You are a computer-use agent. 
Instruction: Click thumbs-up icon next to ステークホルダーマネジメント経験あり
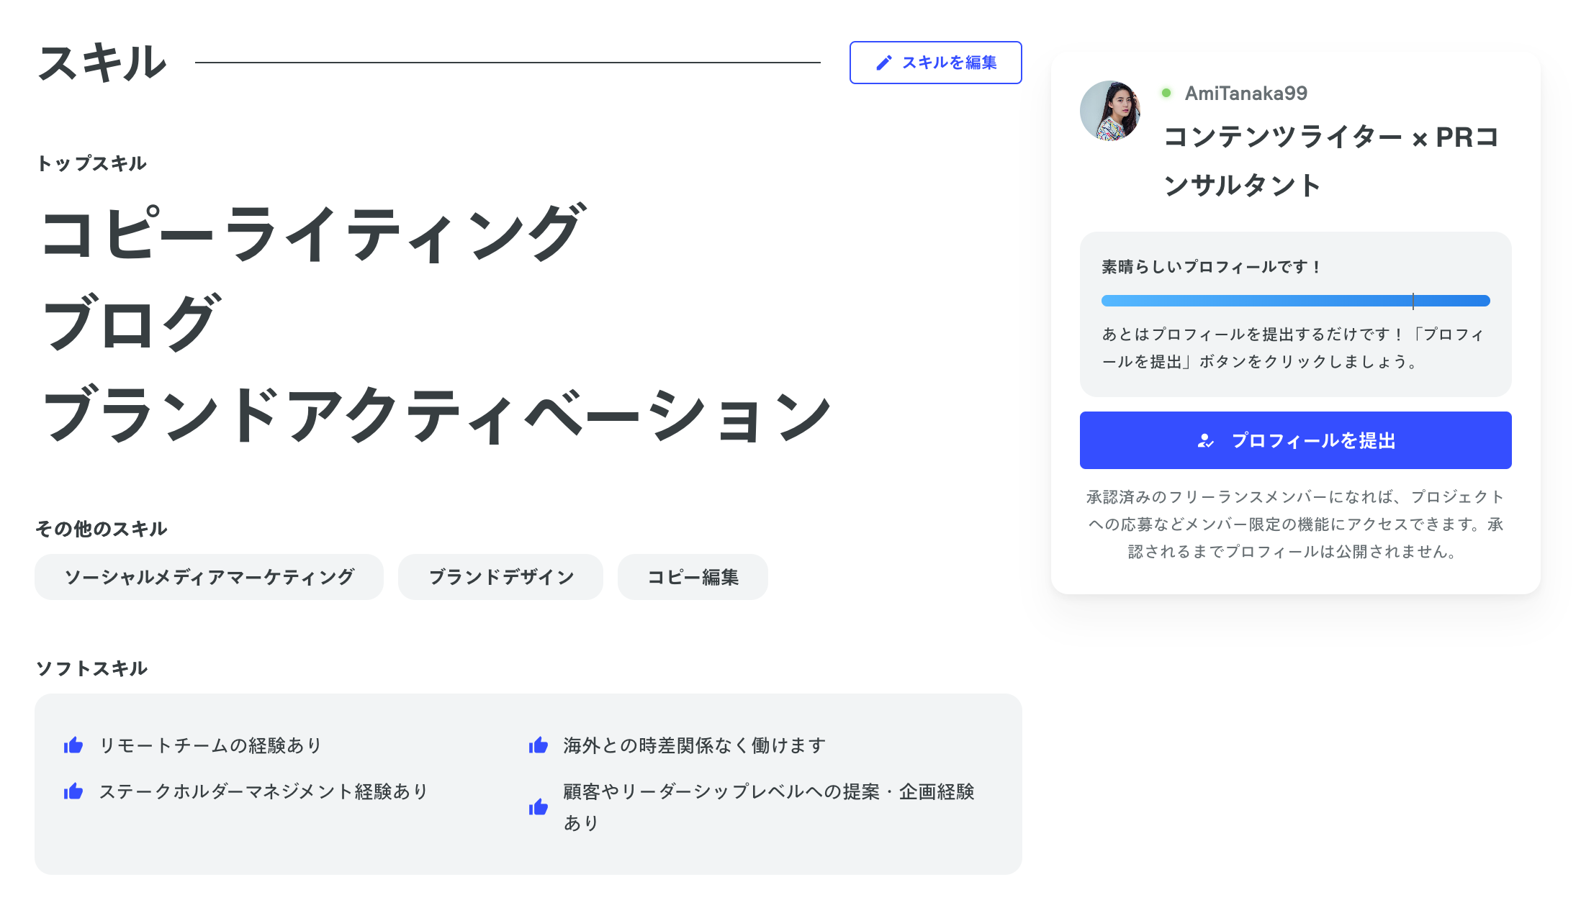point(73,791)
